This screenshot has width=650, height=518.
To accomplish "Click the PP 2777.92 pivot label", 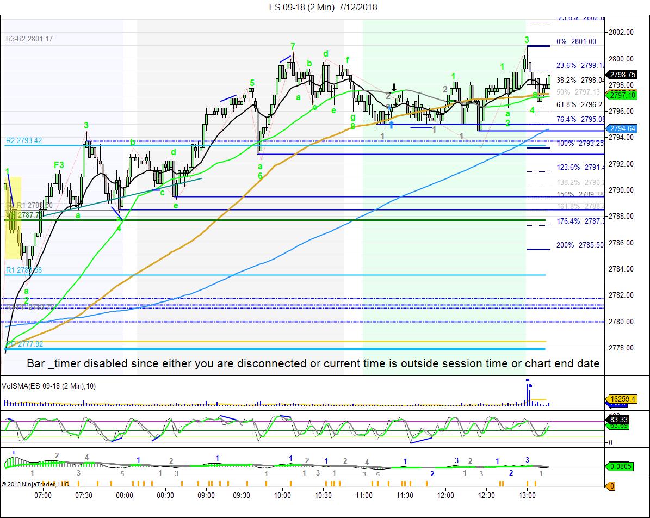I will coord(24,344).
